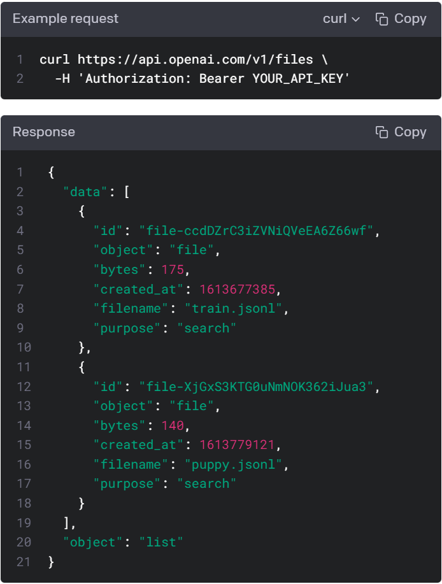Click the Response panel title
Viewport: 442px width, 584px height.
click(x=44, y=132)
